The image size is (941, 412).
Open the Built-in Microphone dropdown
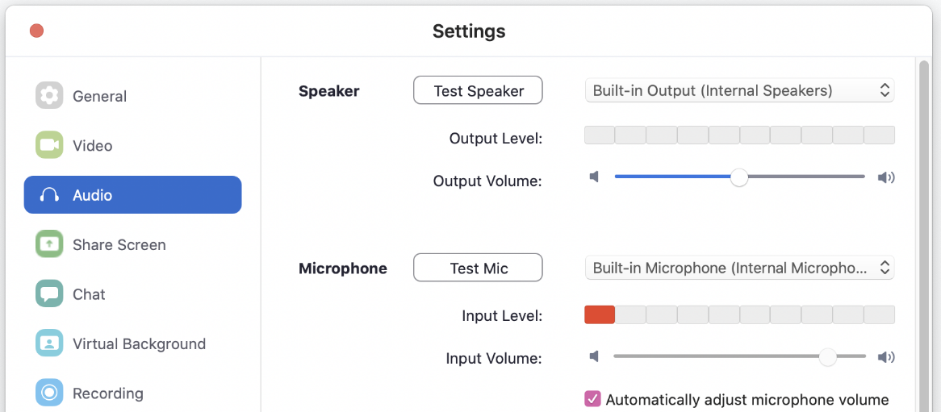739,268
